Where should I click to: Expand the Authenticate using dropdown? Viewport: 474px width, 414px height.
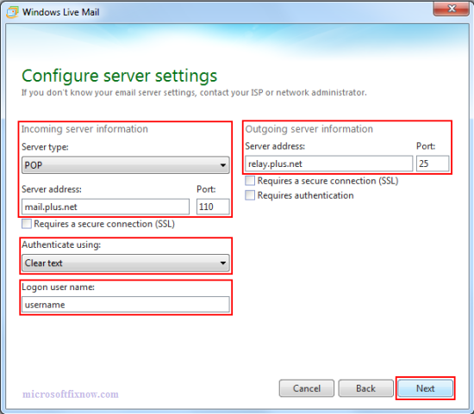click(126, 263)
